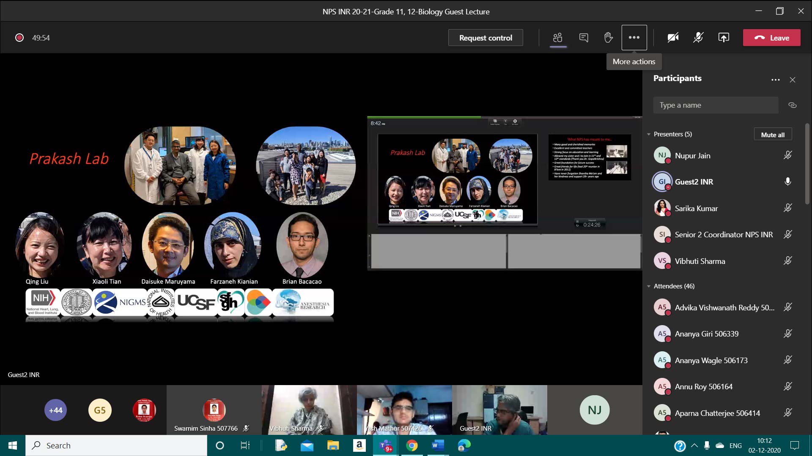The height and width of the screenshot is (456, 812).
Task: Select Vibhuti Sharma's video tile
Action: click(x=309, y=410)
